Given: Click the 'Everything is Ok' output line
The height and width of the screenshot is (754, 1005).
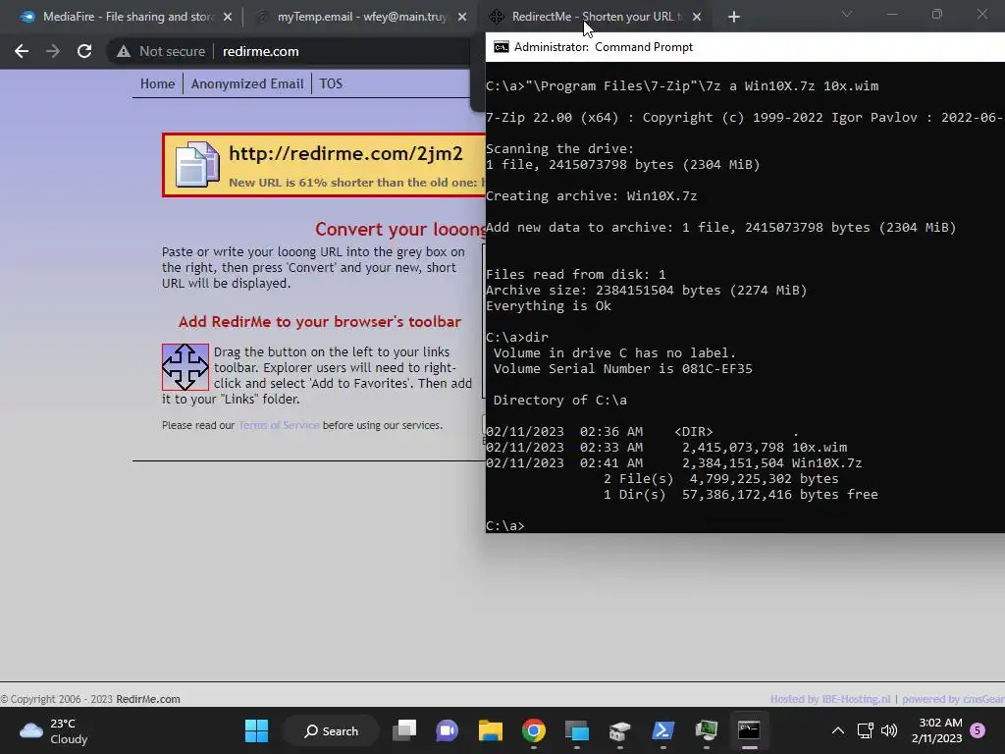Looking at the screenshot, I should click(x=549, y=306).
